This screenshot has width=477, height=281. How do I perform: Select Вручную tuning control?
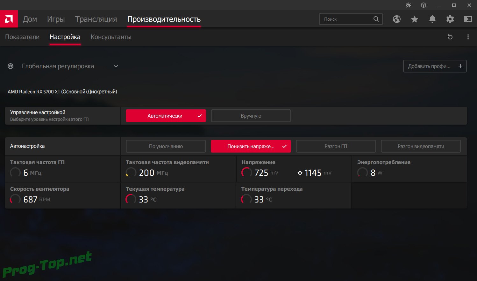coord(251,116)
